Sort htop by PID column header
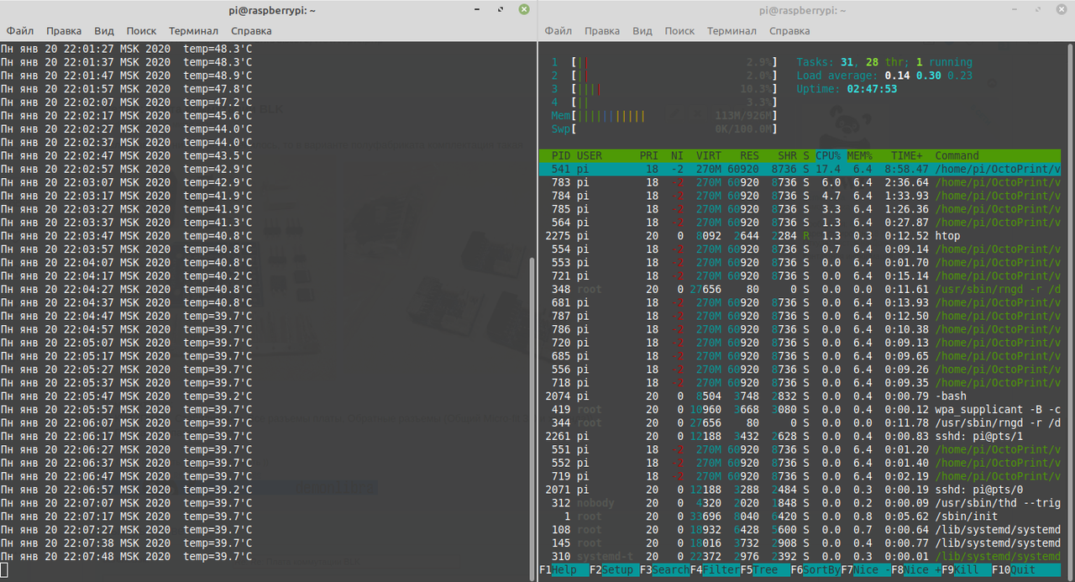This screenshot has height=582, width=1075. (561, 155)
